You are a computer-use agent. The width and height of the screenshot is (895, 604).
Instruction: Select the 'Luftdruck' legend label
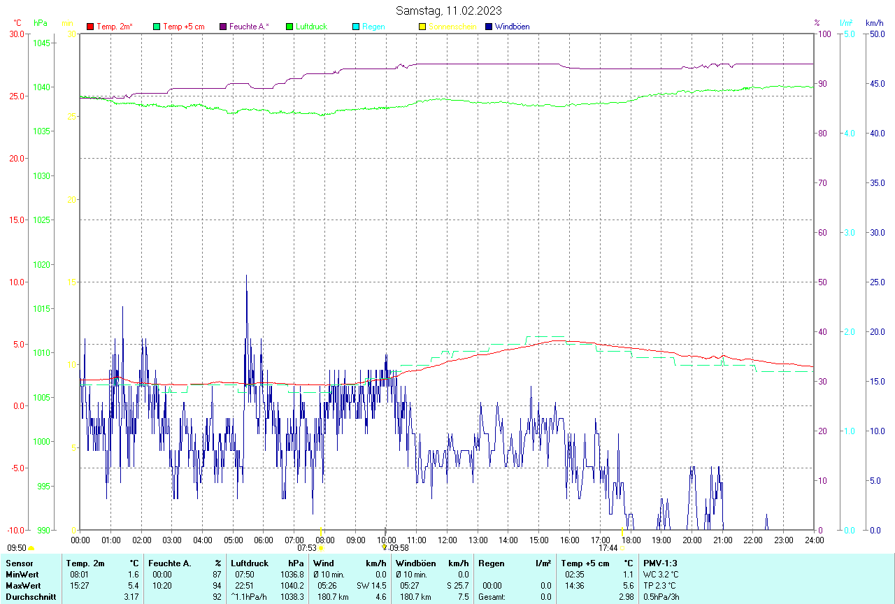(x=311, y=27)
